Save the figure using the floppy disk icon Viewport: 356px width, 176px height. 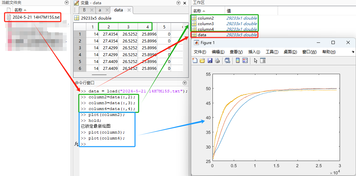(210, 60)
